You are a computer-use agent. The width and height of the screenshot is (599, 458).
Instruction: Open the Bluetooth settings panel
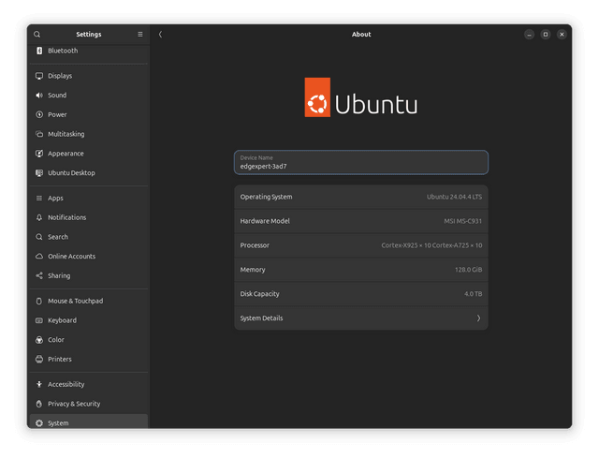tap(89, 51)
